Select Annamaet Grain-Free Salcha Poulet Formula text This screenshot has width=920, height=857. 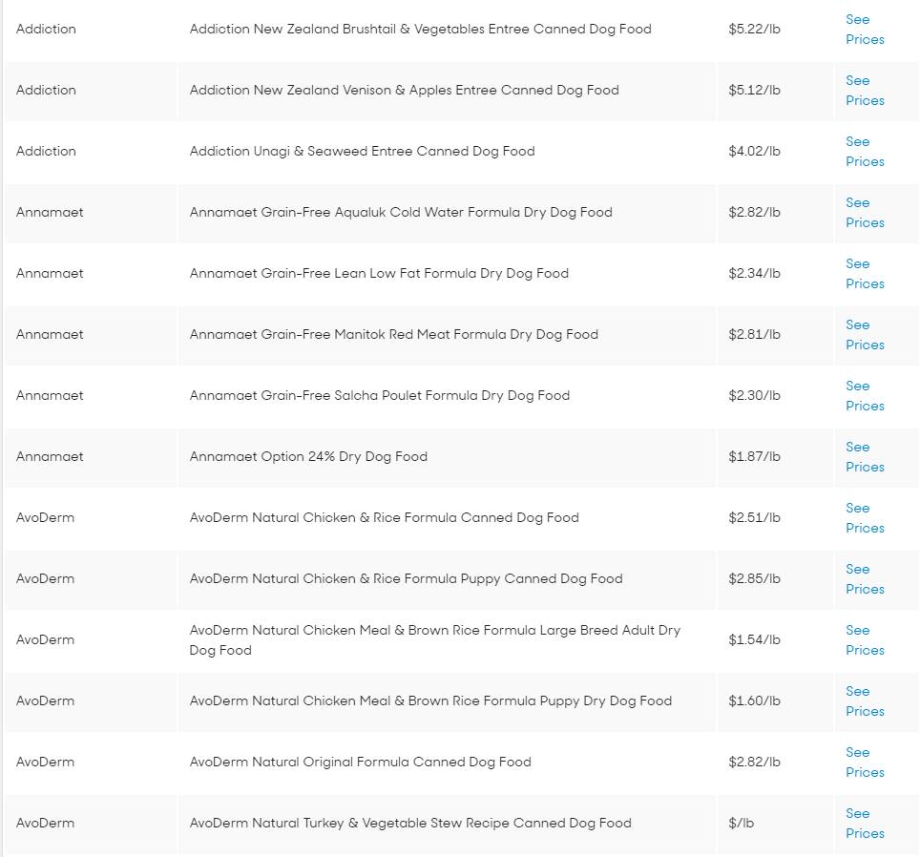pos(380,395)
